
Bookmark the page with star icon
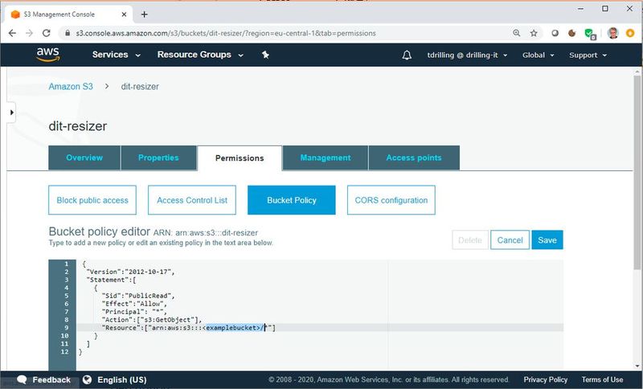coord(534,33)
